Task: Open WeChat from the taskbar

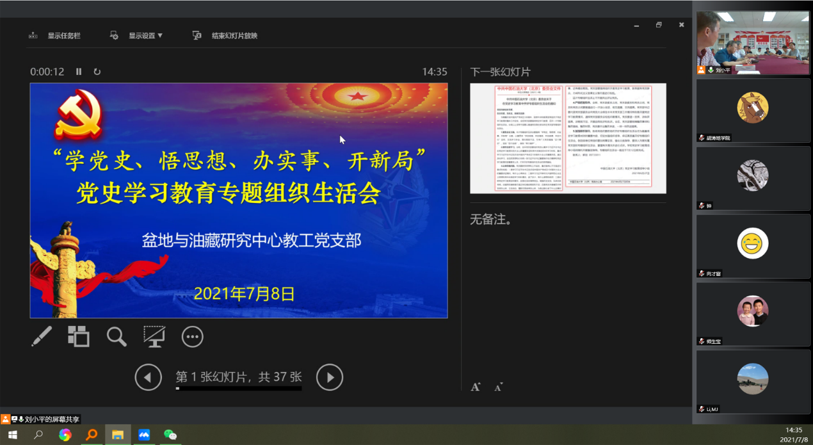Action: pos(170,435)
